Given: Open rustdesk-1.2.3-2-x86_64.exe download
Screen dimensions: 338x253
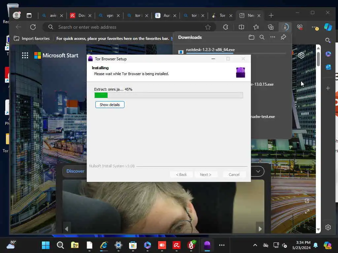Looking at the screenshot, I should click(x=210, y=50).
